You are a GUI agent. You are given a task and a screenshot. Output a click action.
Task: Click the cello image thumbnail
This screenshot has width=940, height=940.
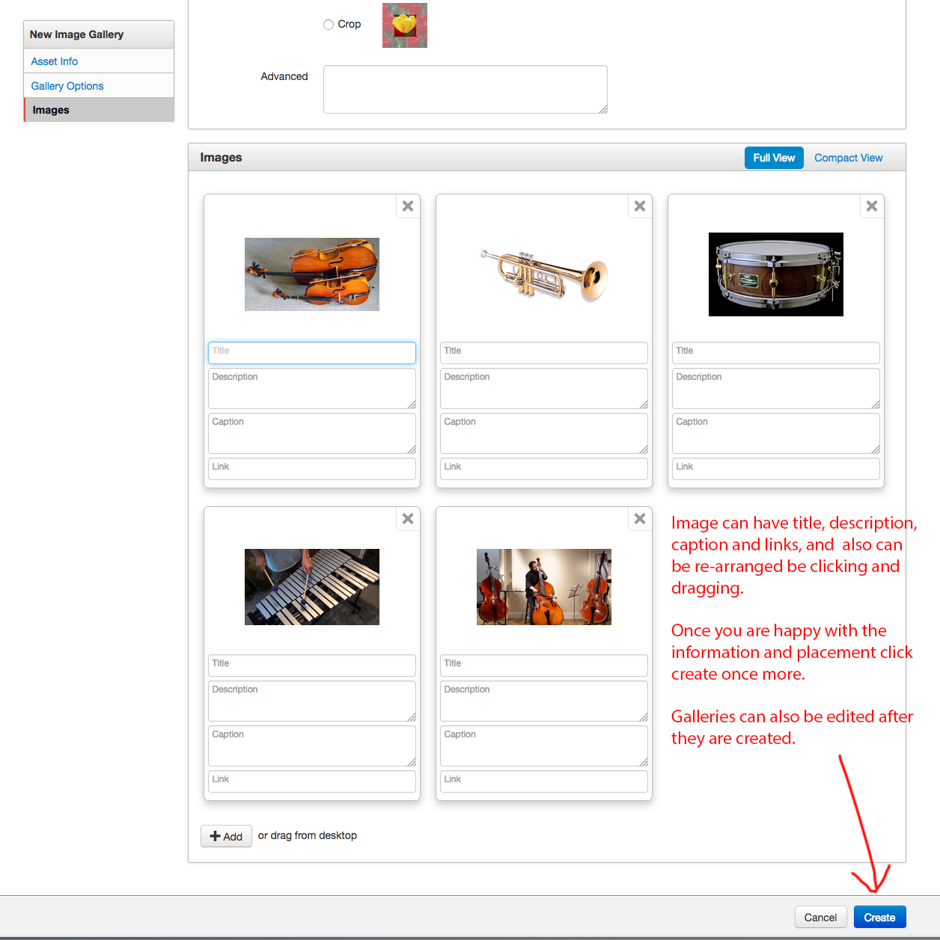coord(312,274)
